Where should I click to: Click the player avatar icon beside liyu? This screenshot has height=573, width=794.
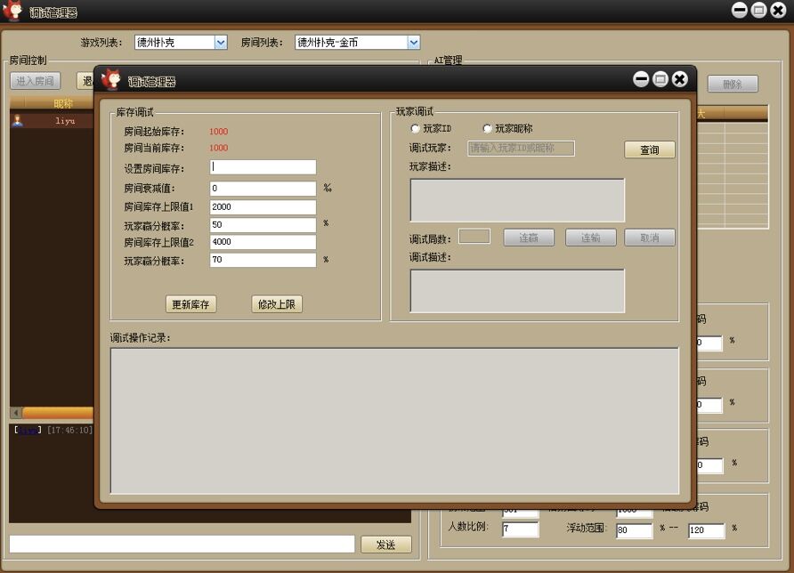(17, 121)
